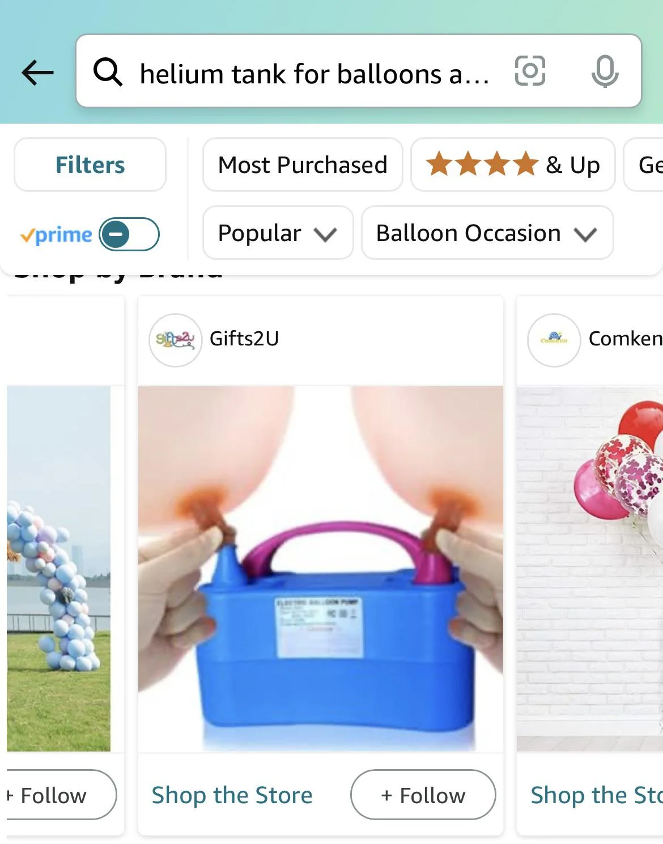The image size is (663, 844).
Task: Click the search magnifier icon
Action: [108, 72]
